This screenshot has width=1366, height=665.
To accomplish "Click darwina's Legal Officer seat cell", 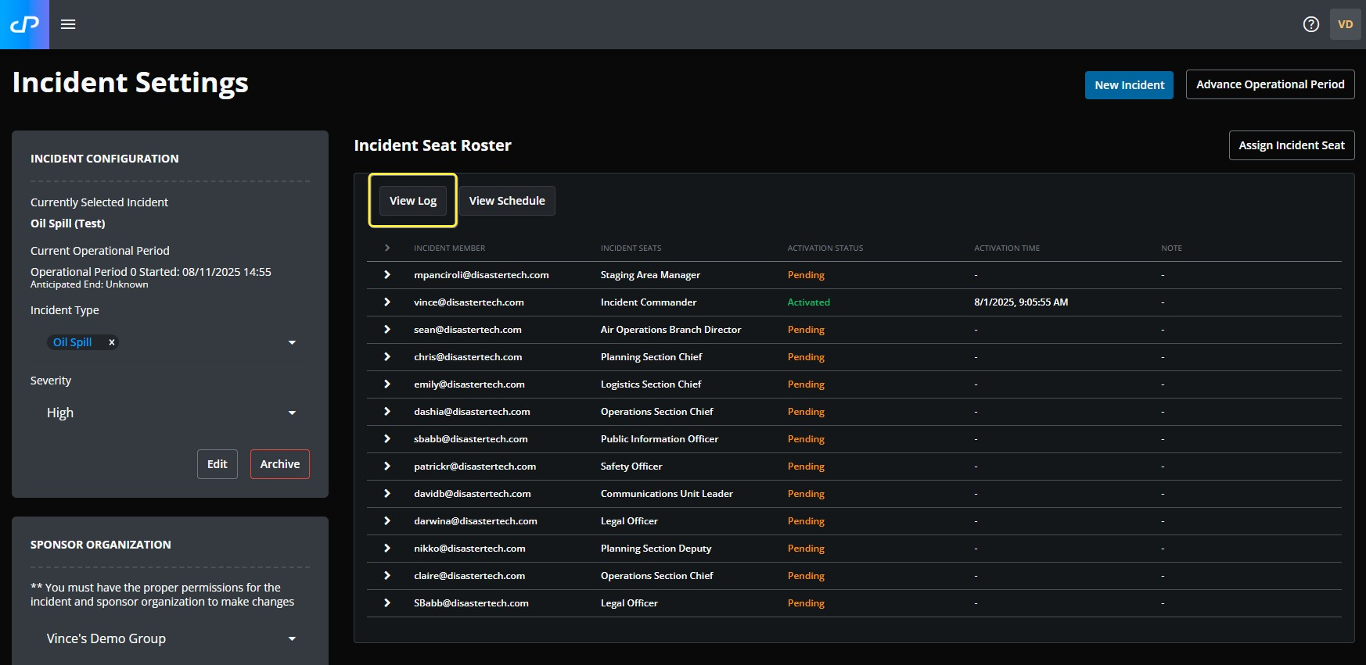I will [x=629, y=521].
